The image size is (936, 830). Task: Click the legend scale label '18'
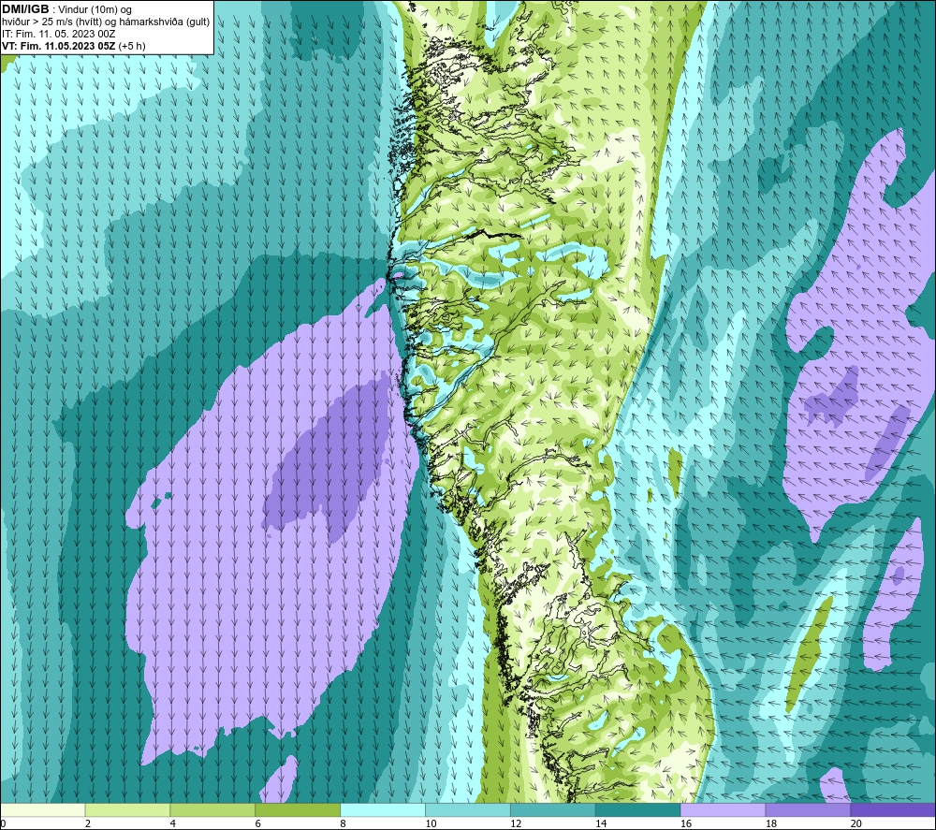pos(770,823)
